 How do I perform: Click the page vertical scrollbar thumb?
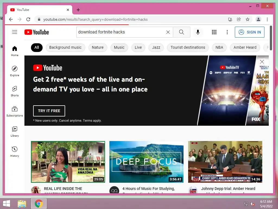[x=271, y=38]
